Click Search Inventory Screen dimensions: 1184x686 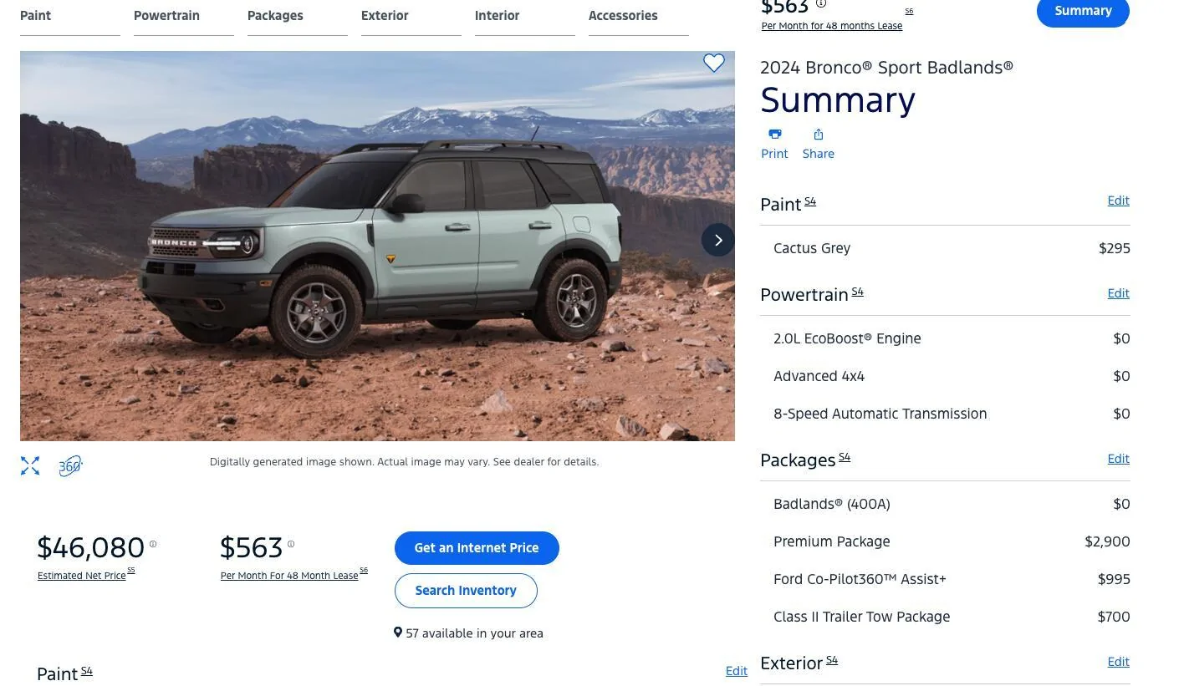pyautogui.click(x=466, y=590)
